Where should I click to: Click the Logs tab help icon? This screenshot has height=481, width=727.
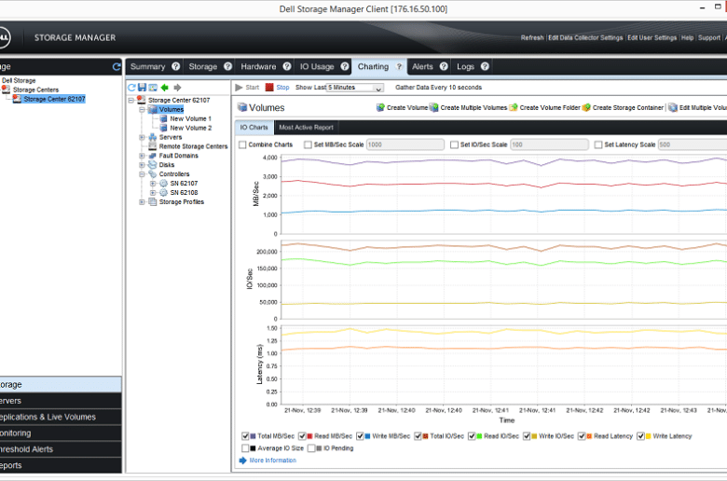(x=485, y=66)
